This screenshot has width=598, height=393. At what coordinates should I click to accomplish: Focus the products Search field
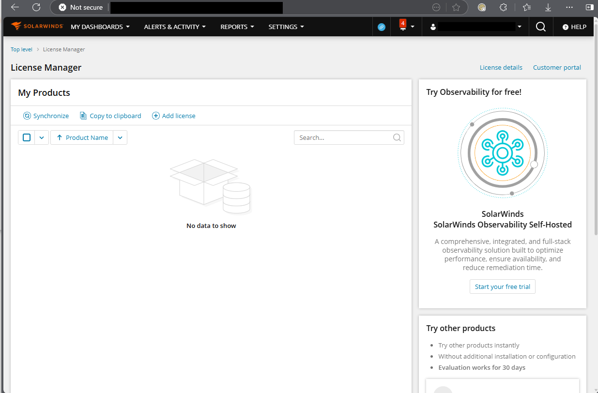(x=349, y=137)
